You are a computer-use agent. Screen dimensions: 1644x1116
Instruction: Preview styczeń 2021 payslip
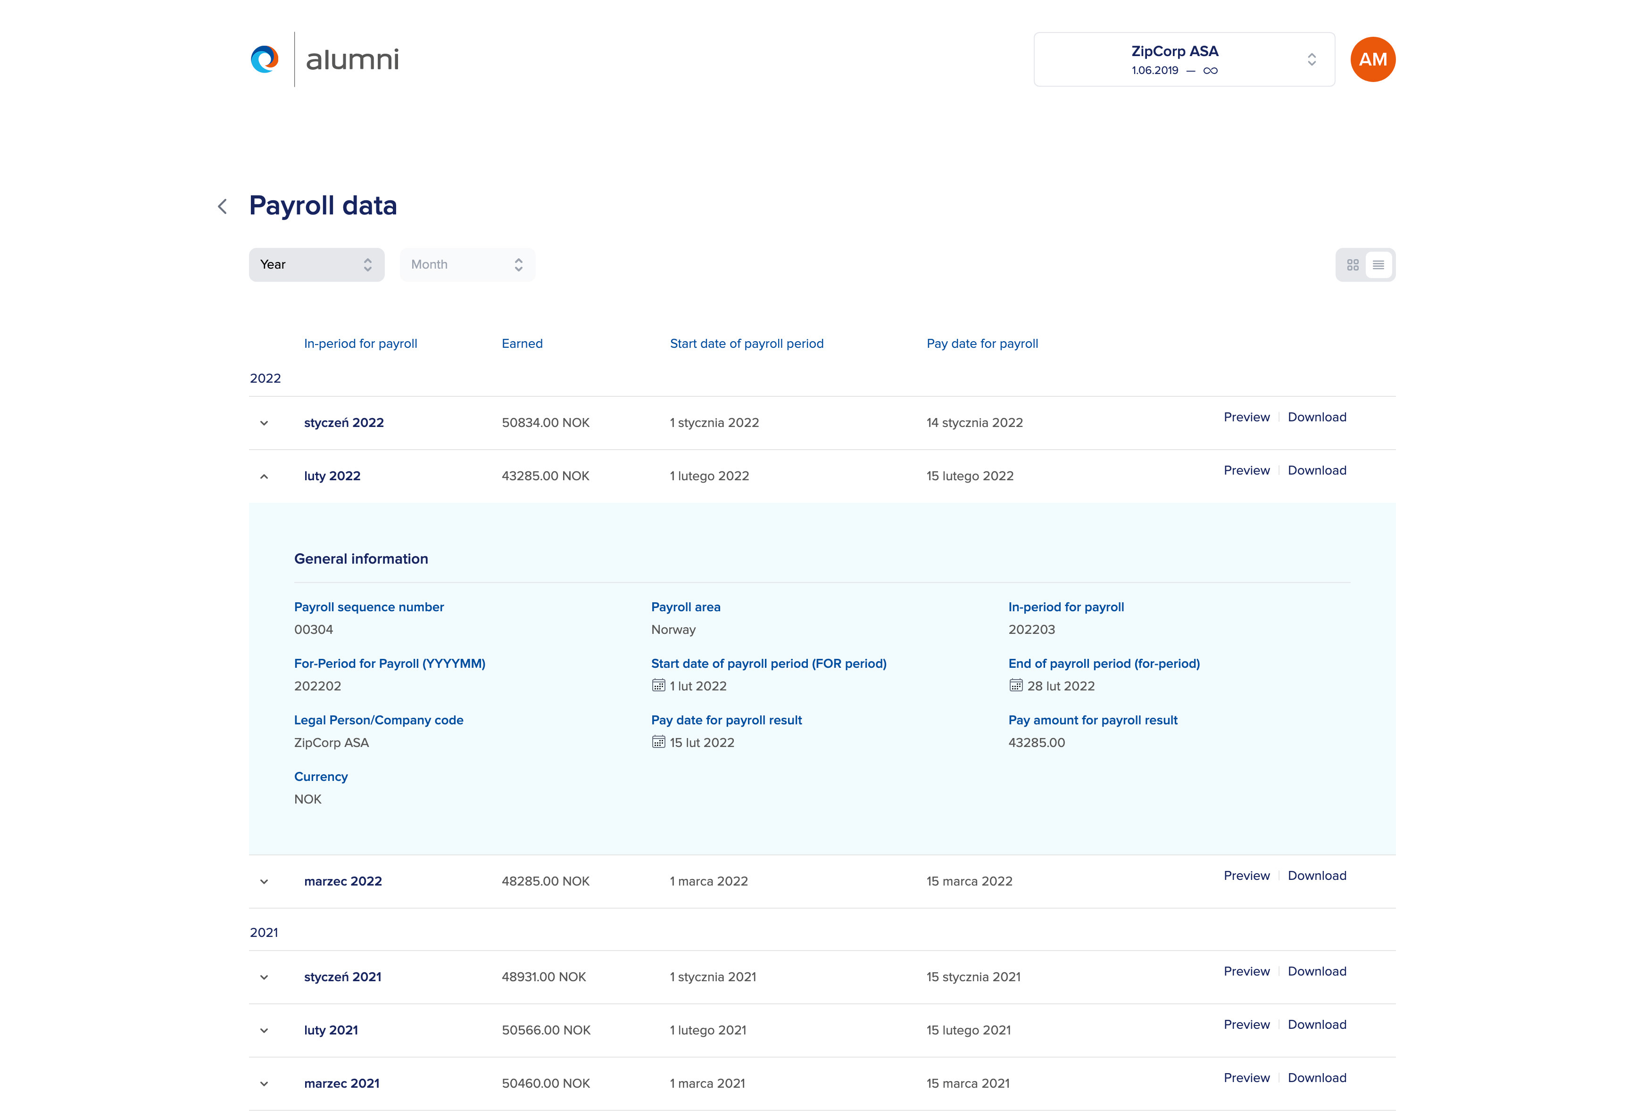click(x=1246, y=971)
